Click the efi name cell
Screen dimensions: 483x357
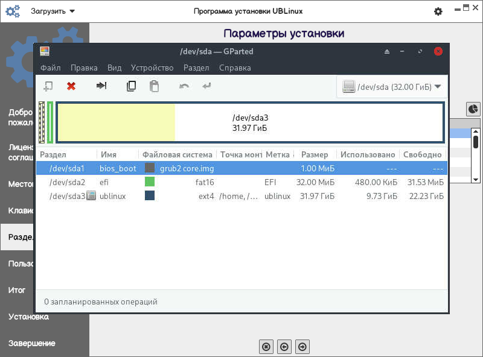[104, 182]
